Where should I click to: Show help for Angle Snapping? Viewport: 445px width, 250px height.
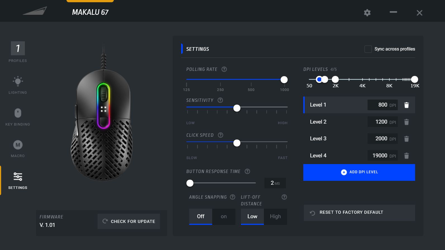pyautogui.click(x=233, y=197)
